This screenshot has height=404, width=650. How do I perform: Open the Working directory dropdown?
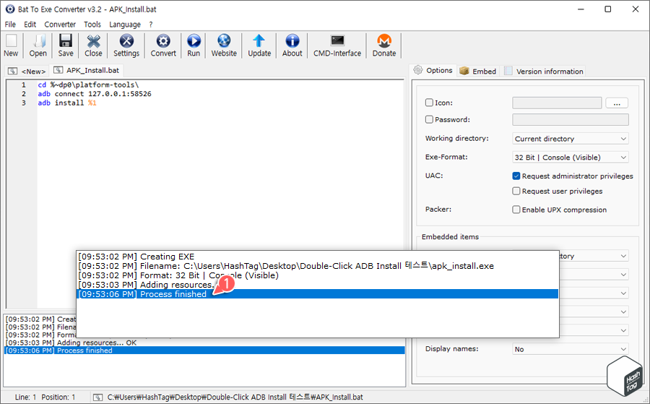[571, 139]
